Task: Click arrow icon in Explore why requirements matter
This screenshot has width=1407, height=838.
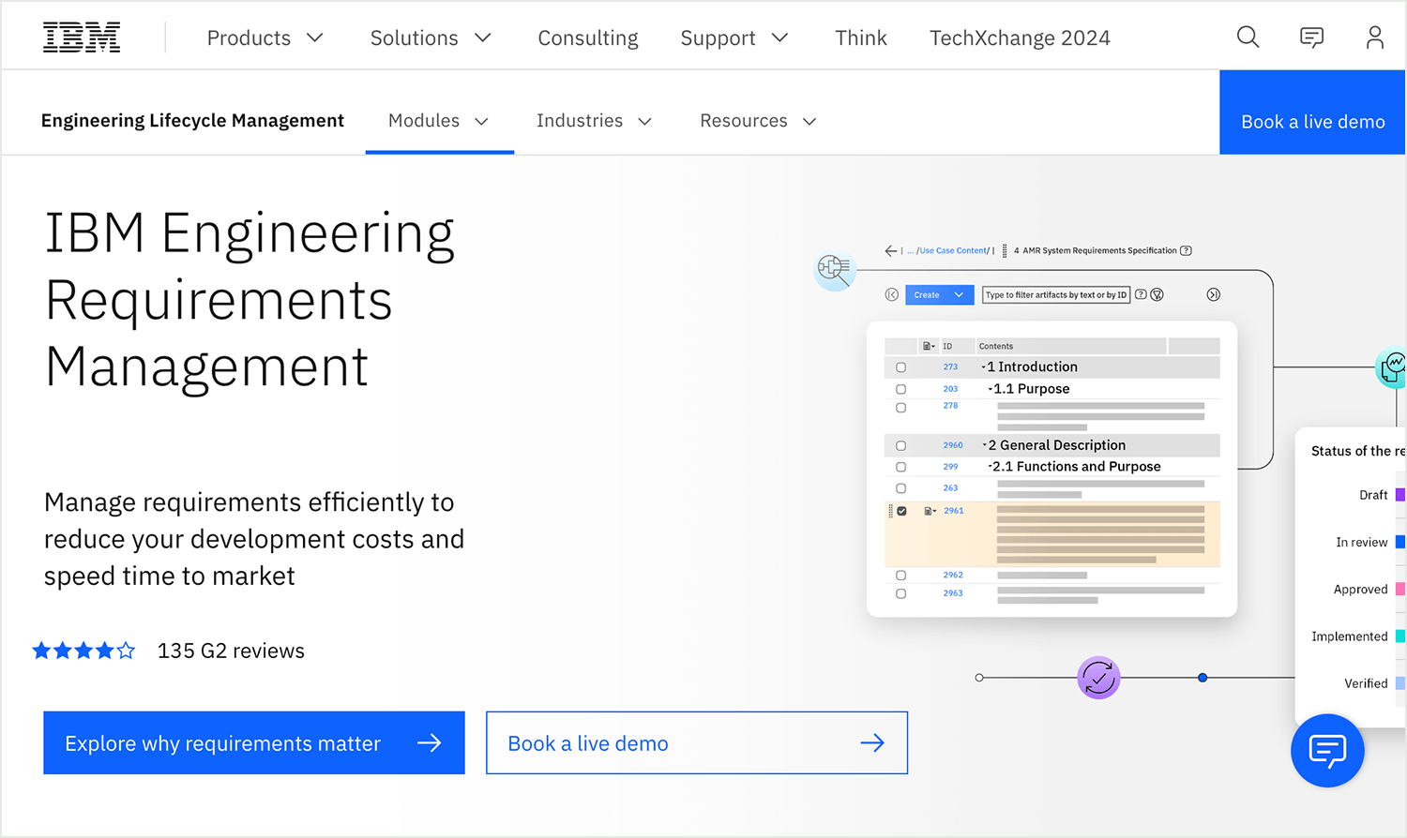Action: (430, 743)
